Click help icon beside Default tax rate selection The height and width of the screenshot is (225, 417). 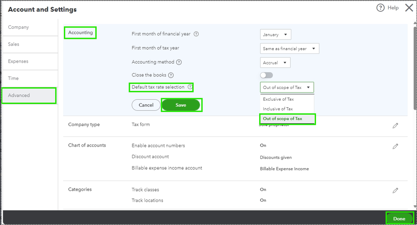pos(190,87)
